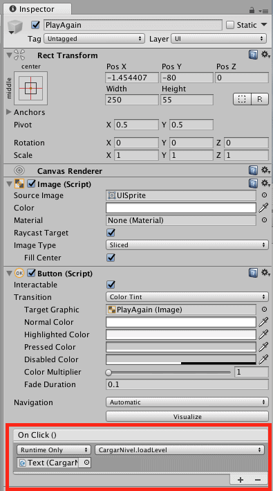Open Navigation dropdown showing Automatic
Viewport: 273px width, 491px height.
click(x=187, y=402)
